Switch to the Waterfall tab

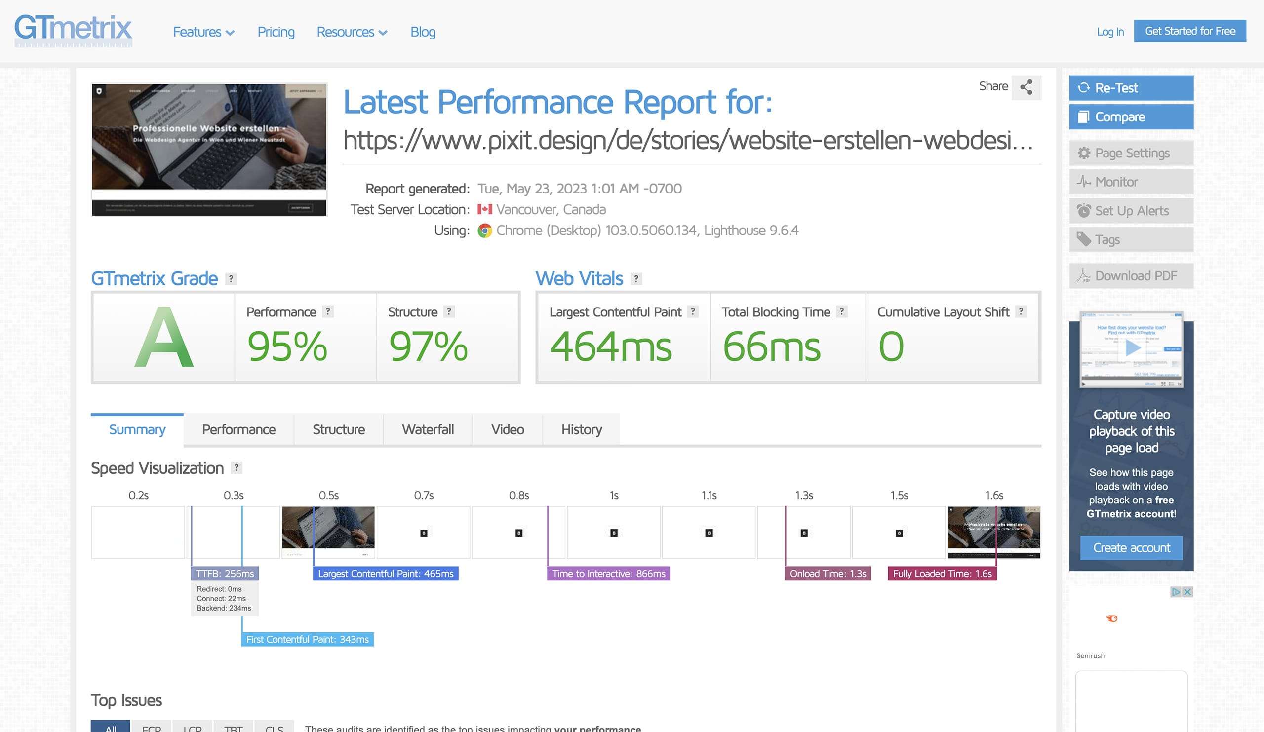click(x=428, y=430)
